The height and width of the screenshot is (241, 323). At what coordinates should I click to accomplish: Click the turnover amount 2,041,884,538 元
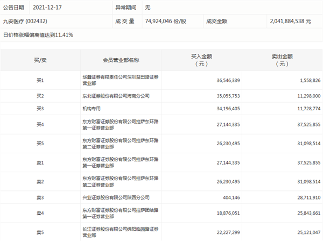click(x=291, y=21)
